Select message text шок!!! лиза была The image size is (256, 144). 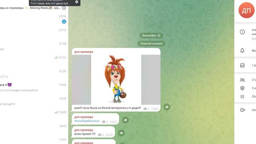(108, 108)
